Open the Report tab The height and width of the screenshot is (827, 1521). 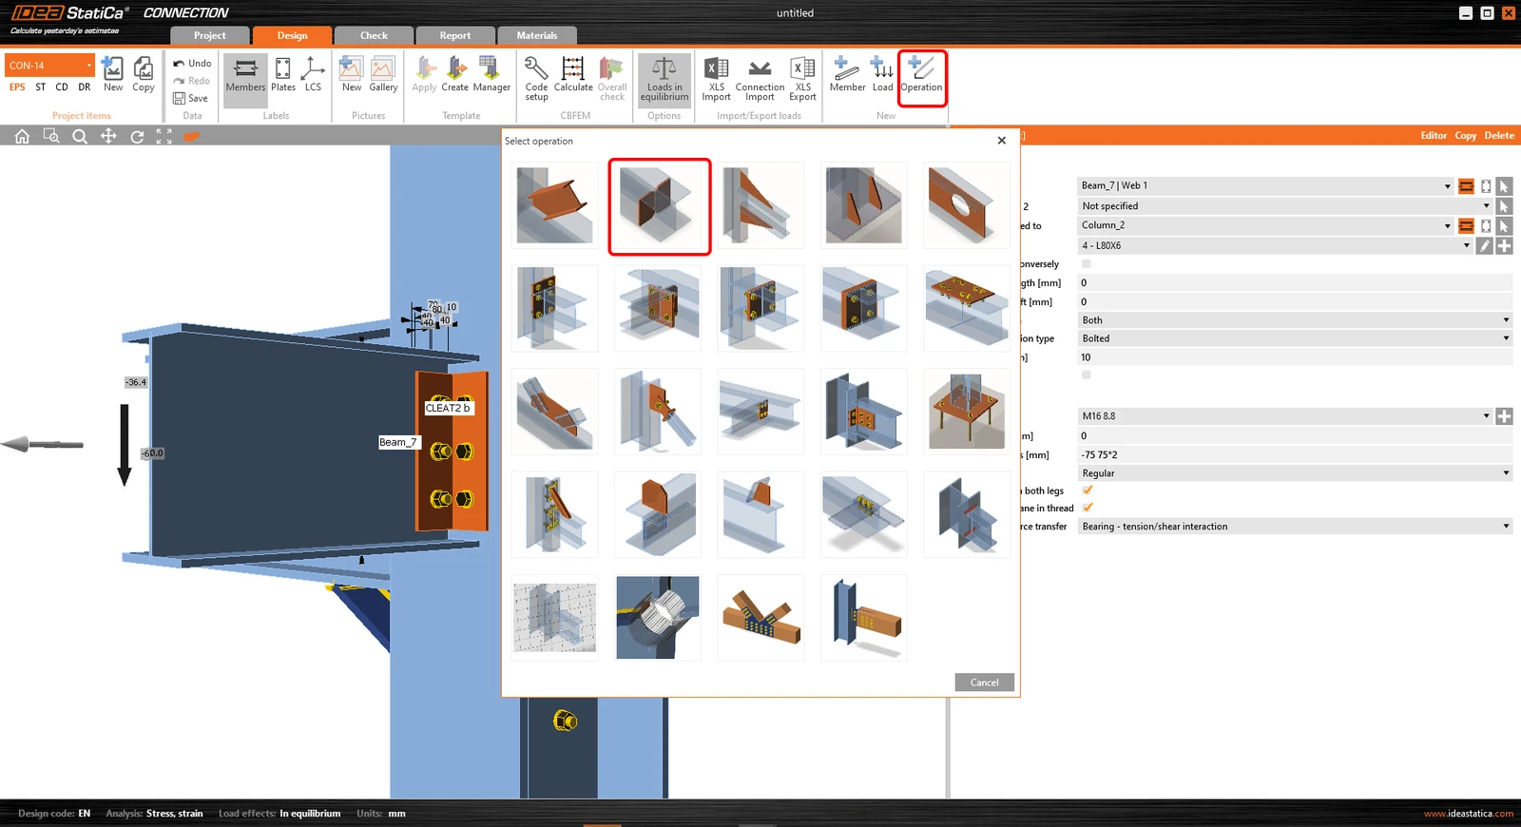pyautogui.click(x=454, y=35)
